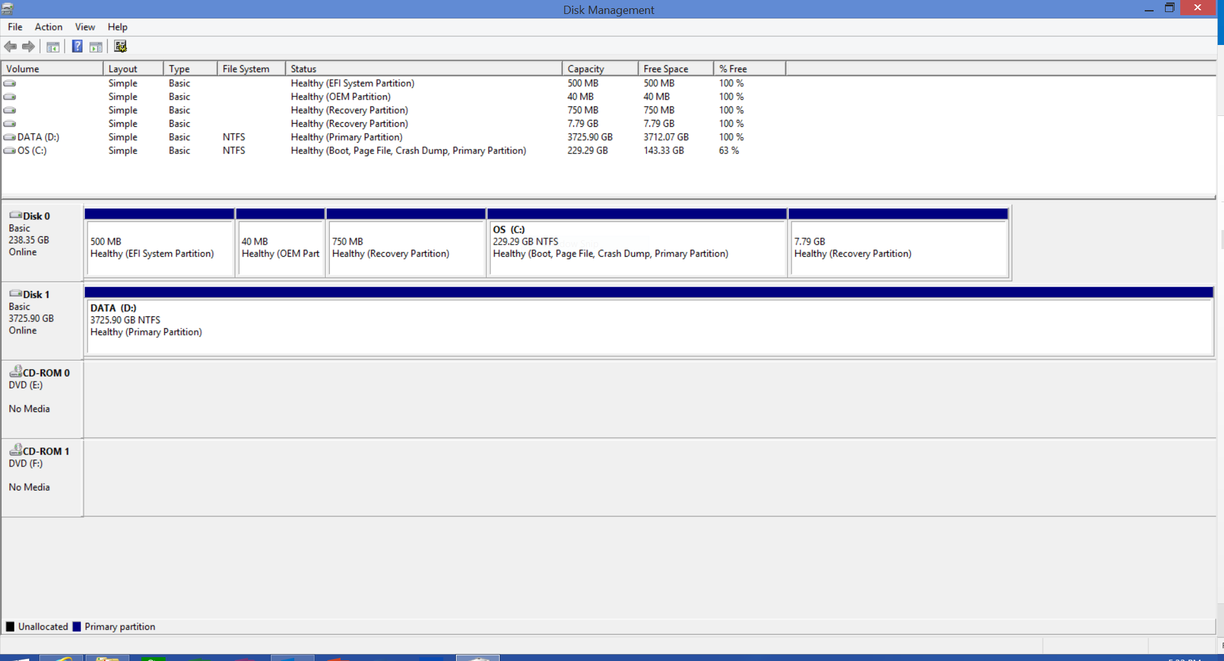Click the Disk 0 drive icon
The width and height of the screenshot is (1224, 661).
16,215
